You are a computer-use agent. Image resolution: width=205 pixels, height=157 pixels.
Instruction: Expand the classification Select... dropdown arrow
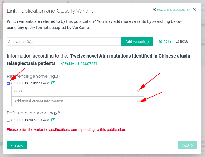(x=139, y=91)
